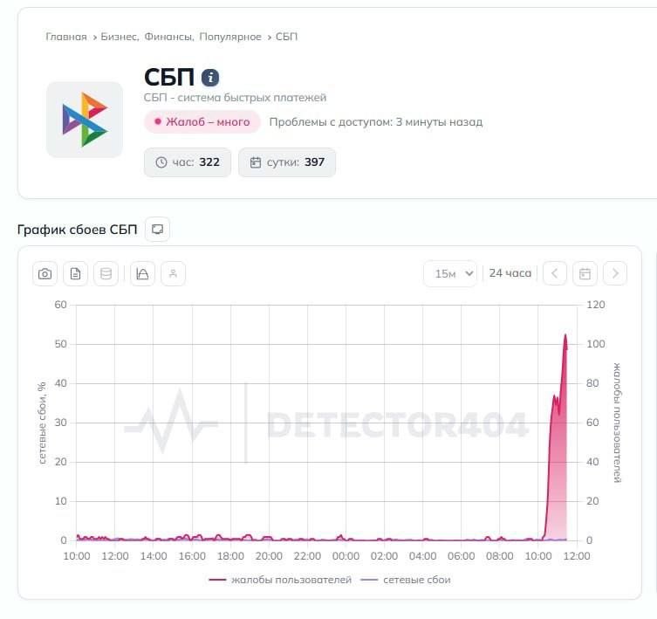The width and height of the screenshot is (657, 619).
Task: Click the час: 322 counter button
Action: tap(188, 162)
